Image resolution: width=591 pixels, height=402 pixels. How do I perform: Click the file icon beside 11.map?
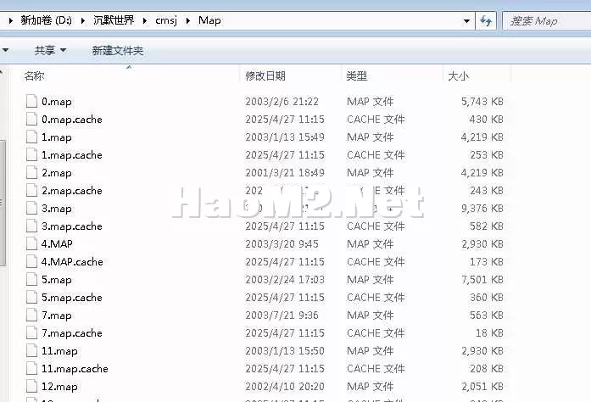point(31,351)
